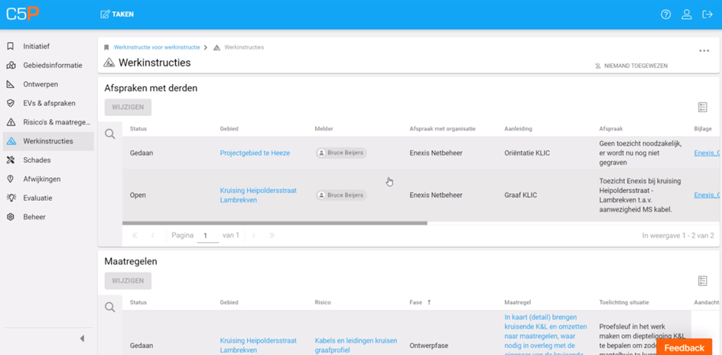The image size is (722, 355).
Task: Click breadcrumb Werkinstructie voor werkinstructie
Action: pos(157,47)
